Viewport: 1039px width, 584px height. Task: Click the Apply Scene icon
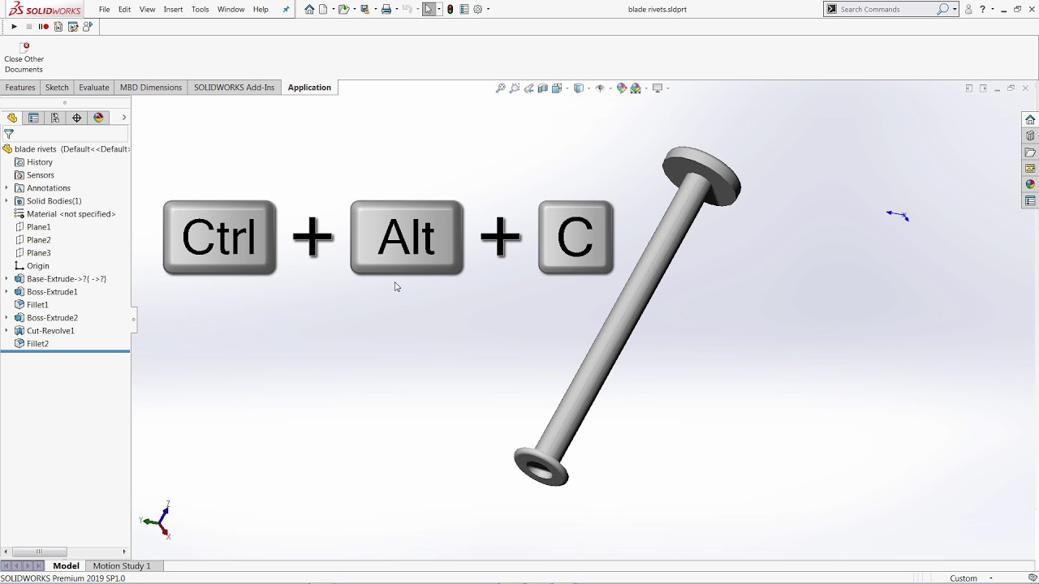tap(636, 88)
